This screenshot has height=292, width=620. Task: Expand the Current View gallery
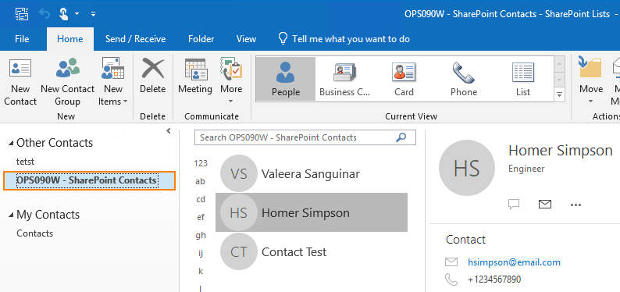[559, 94]
